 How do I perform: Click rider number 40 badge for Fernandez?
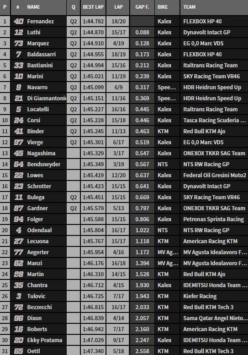pyautogui.click(x=19, y=21)
